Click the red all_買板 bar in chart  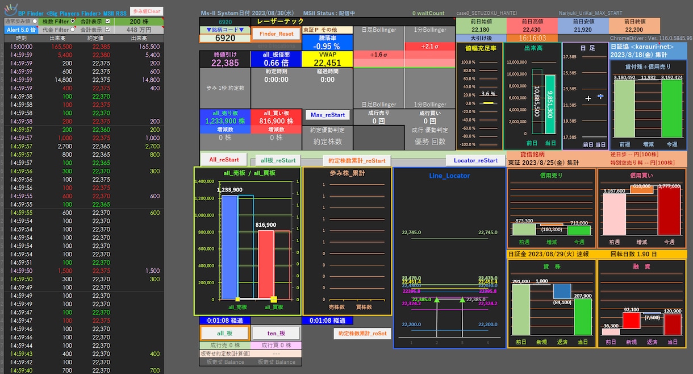click(x=266, y=264)
